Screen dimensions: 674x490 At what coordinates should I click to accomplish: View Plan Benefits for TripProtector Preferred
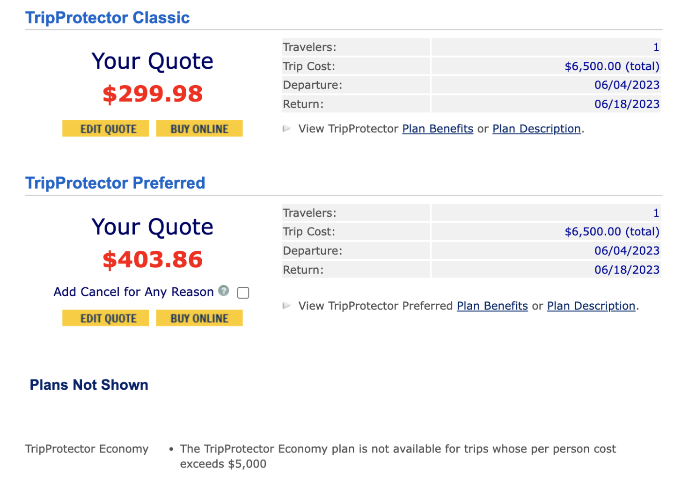pos(492,306)
